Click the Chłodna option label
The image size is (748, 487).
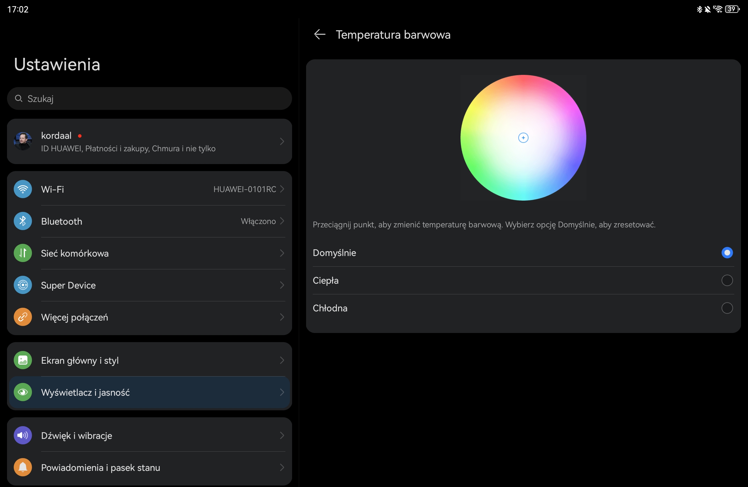click(330, 308)
